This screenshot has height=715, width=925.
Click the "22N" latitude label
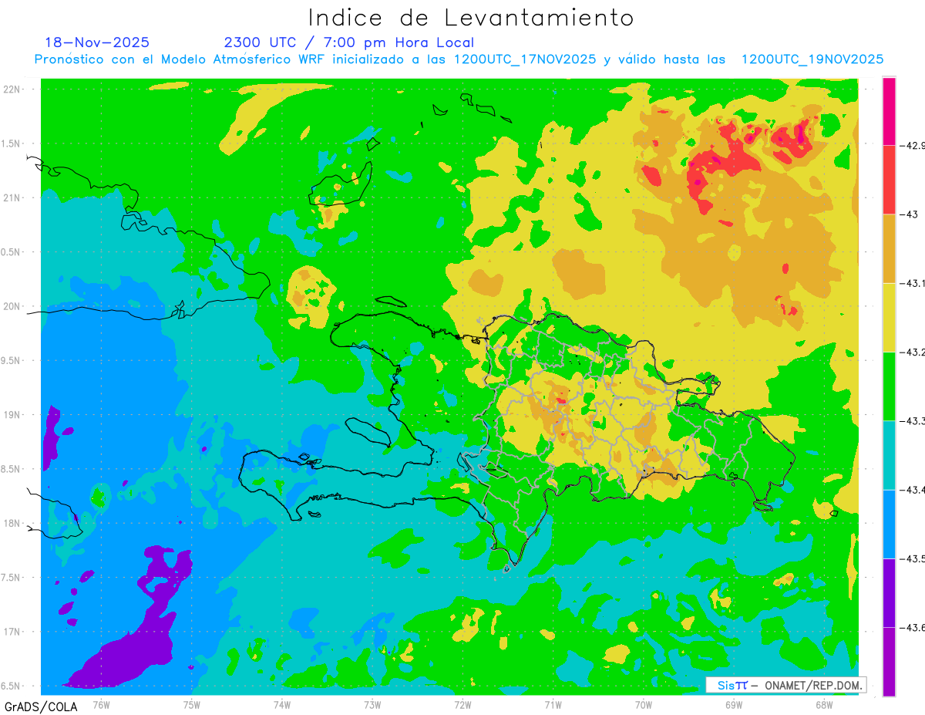12,89
